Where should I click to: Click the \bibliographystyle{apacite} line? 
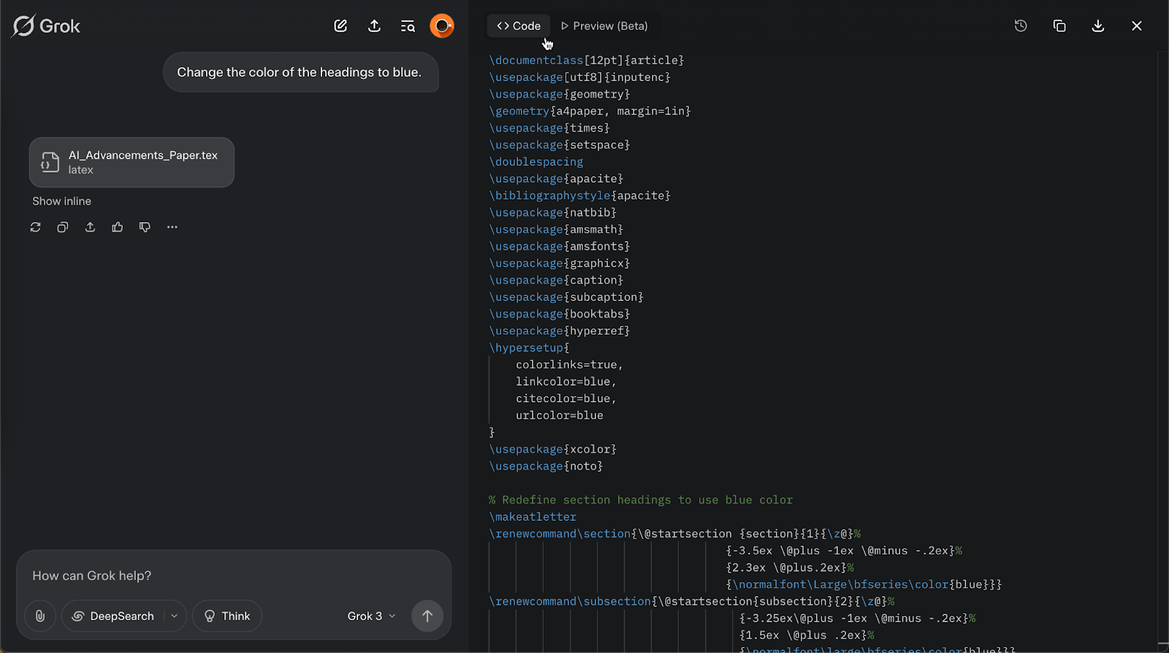click(x=579, y=196)
